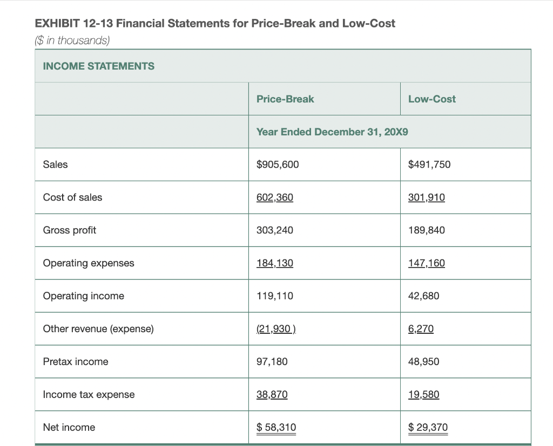553x446 pixels.
Task: Click the 'Gross profit' row label
Action: coord(70,230)
